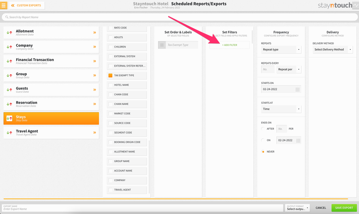This screenshot has height=214, width=359.
Task: Click Add Filter in Set Filters
Action: point(229,45)
